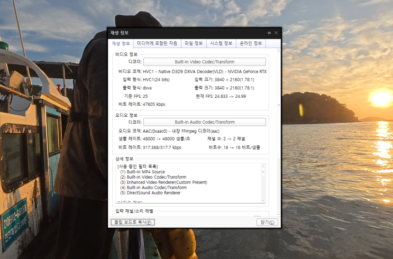Click up arrow of detail list scrollbar
This screenshot has height=259, width=393.
point(263,165)
